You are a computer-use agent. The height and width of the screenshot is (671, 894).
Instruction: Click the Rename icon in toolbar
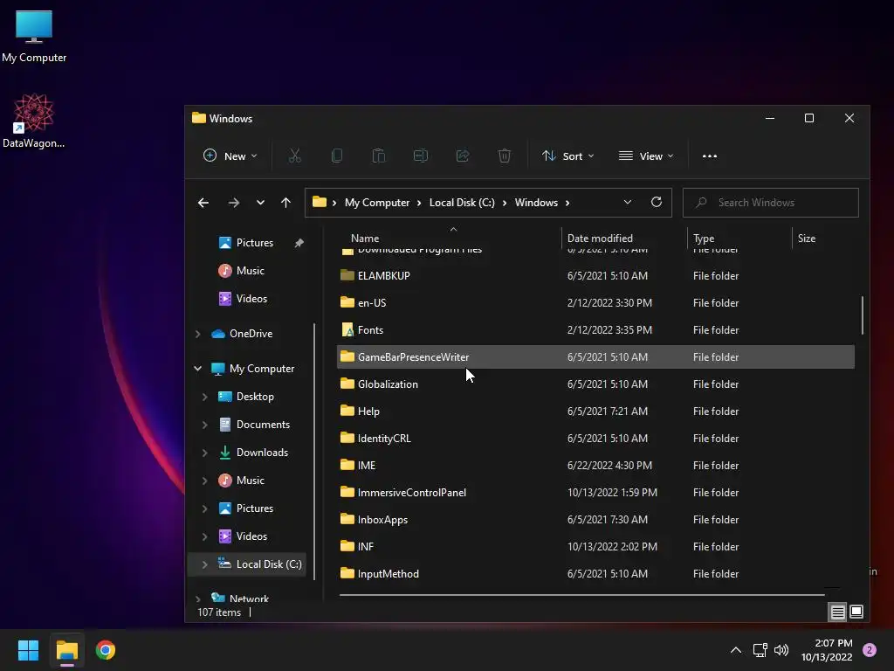(421, 156)
